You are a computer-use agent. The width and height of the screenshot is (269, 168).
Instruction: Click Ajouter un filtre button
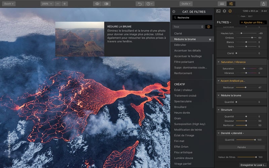tap(253, 22)
